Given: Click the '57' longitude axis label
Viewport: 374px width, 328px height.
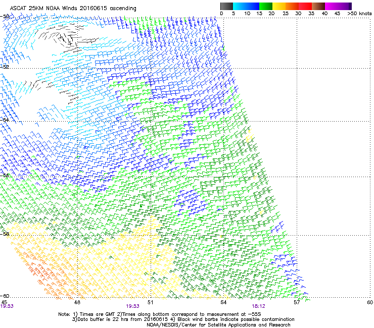Looking at the screenshot, I should coord(297,302).
